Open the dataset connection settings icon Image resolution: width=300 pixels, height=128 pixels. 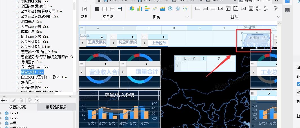coord(37,100)
